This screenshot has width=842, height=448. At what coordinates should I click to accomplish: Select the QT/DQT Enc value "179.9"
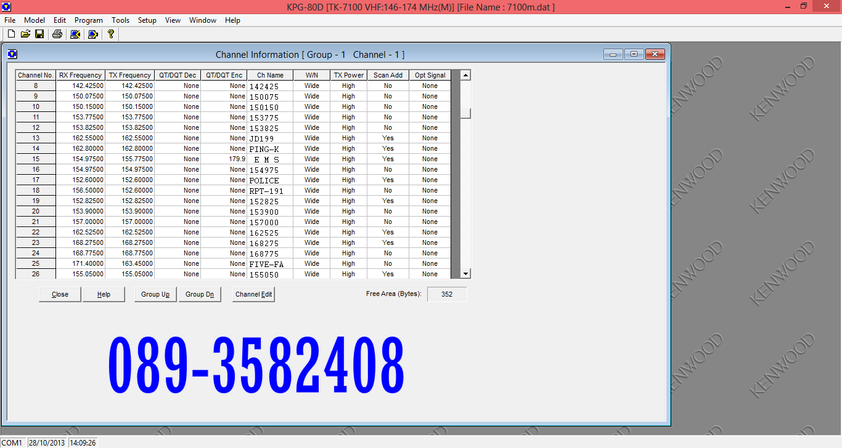[224, 159]
